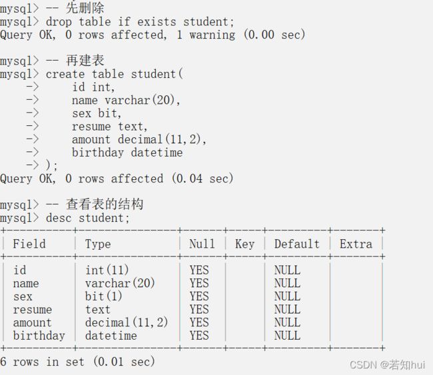Click the 'sex bit,' definition line
The width and height of the screenshot is (433, 375).
point(97,113)
